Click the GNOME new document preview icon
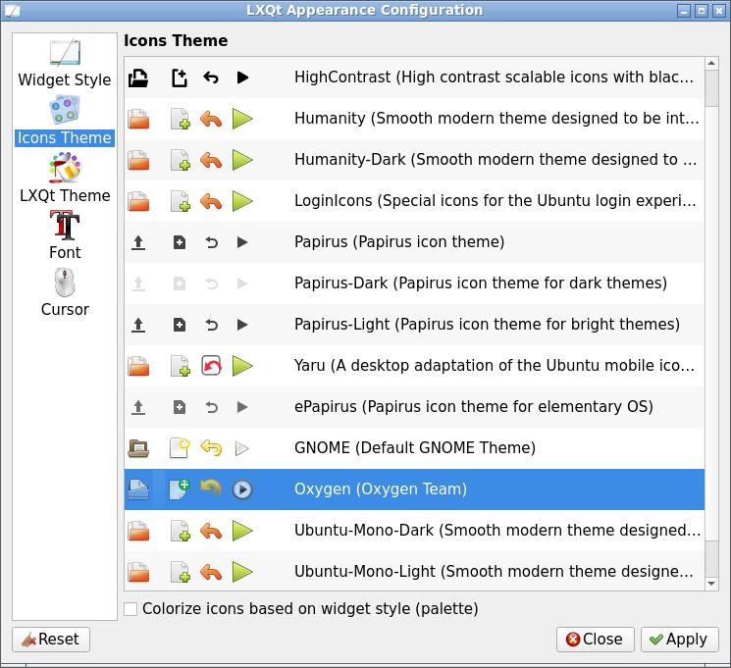 tap(180, 448)
